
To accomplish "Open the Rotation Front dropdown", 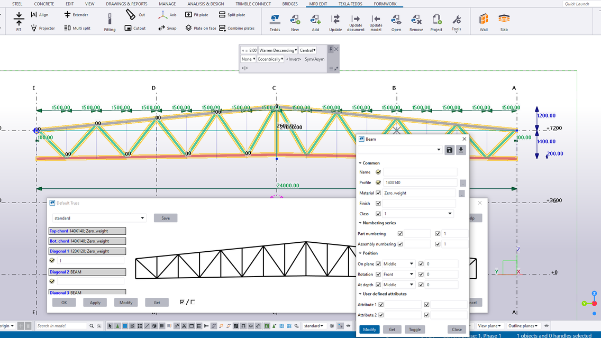I will coord(398,274).
